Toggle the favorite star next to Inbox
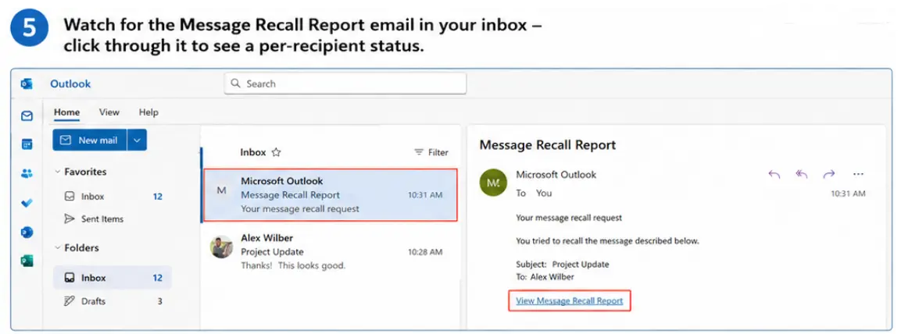 pos(277,153)
